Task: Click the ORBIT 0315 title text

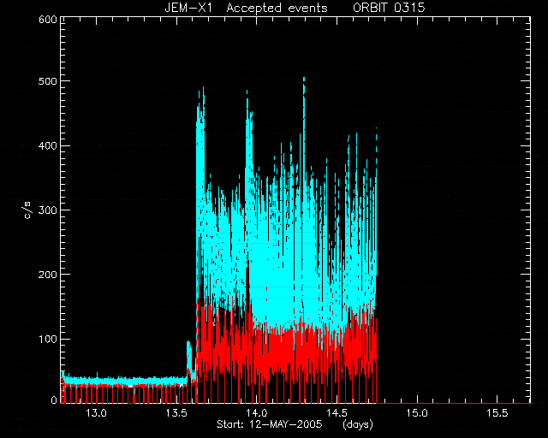Action: (x=389, y=8)
